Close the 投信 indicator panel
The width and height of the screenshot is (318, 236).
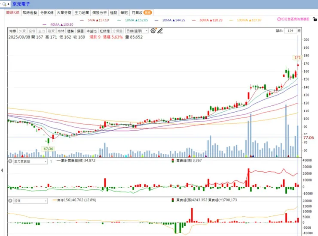(10, 200)
